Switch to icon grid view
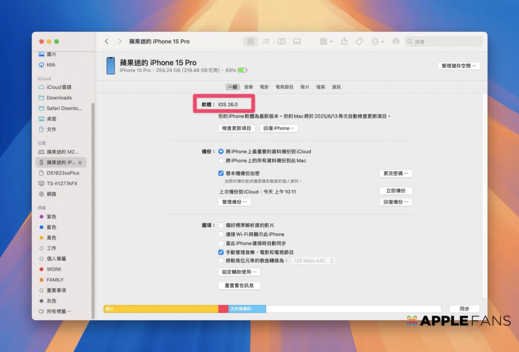The width and height of the screenshot is (519, 352). (x=250, y=42)
